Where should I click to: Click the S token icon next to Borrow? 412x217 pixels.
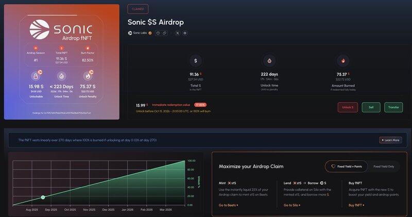(x=321, y=183)
